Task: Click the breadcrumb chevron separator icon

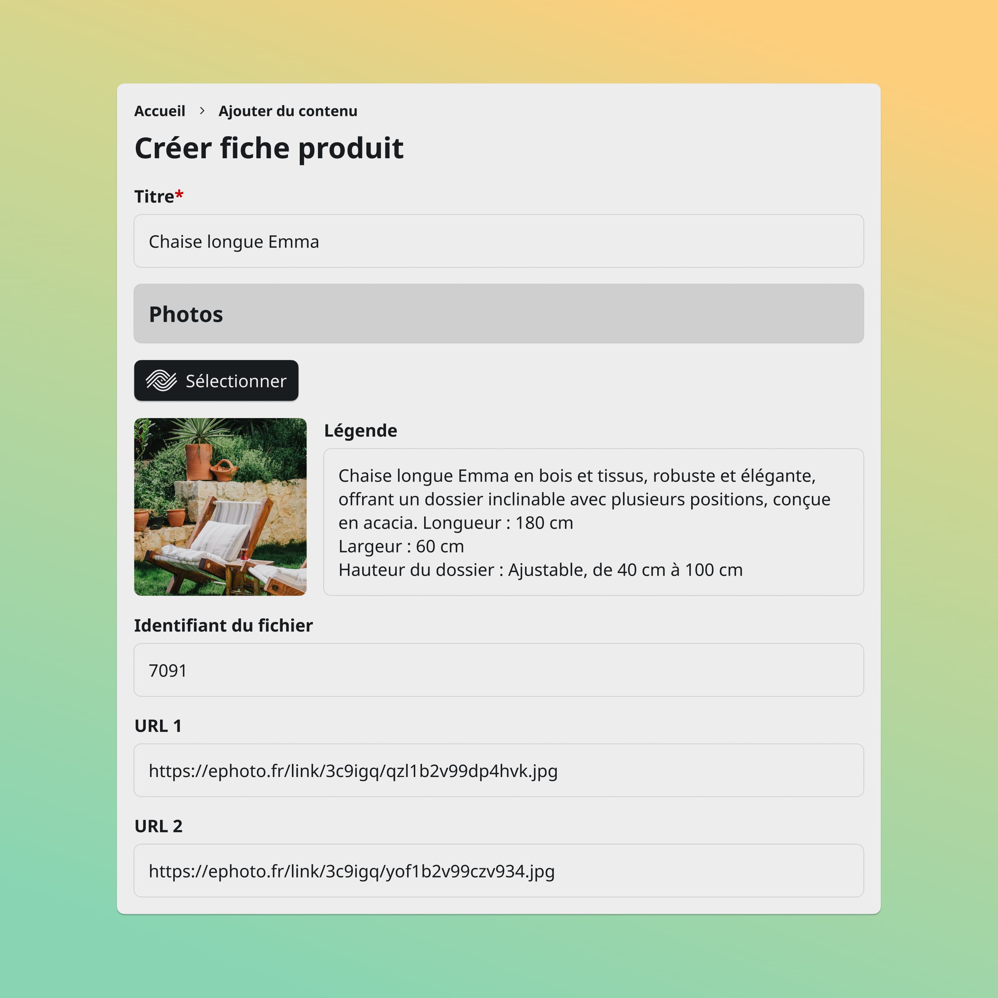Action: click(x=202, y=110)
